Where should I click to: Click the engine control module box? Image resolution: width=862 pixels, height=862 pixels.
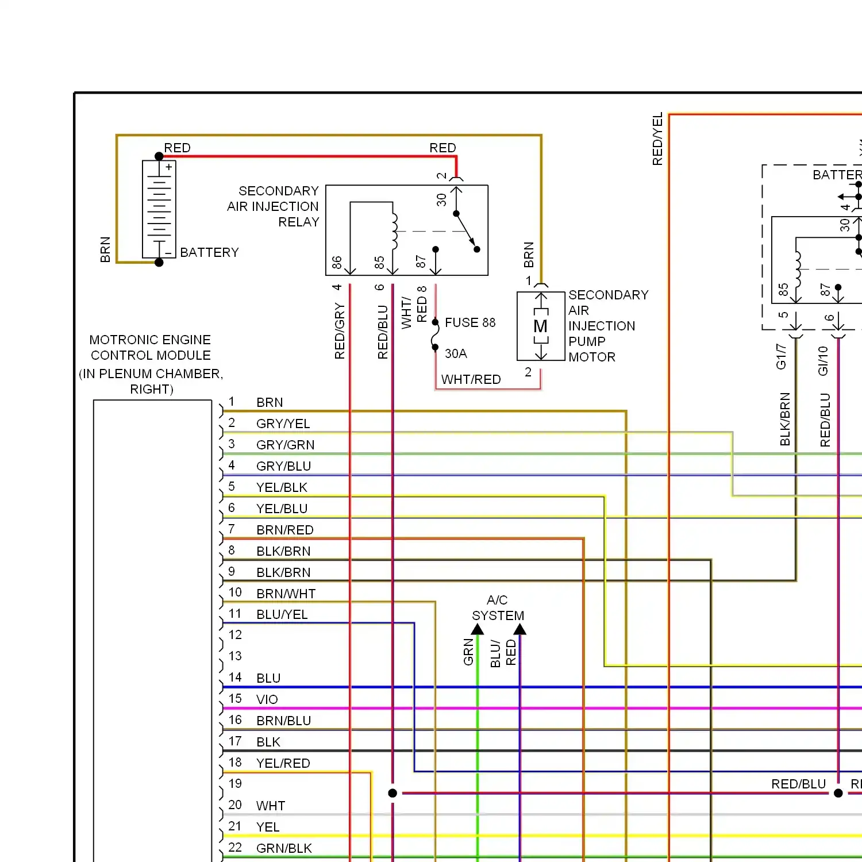(153, 630)
